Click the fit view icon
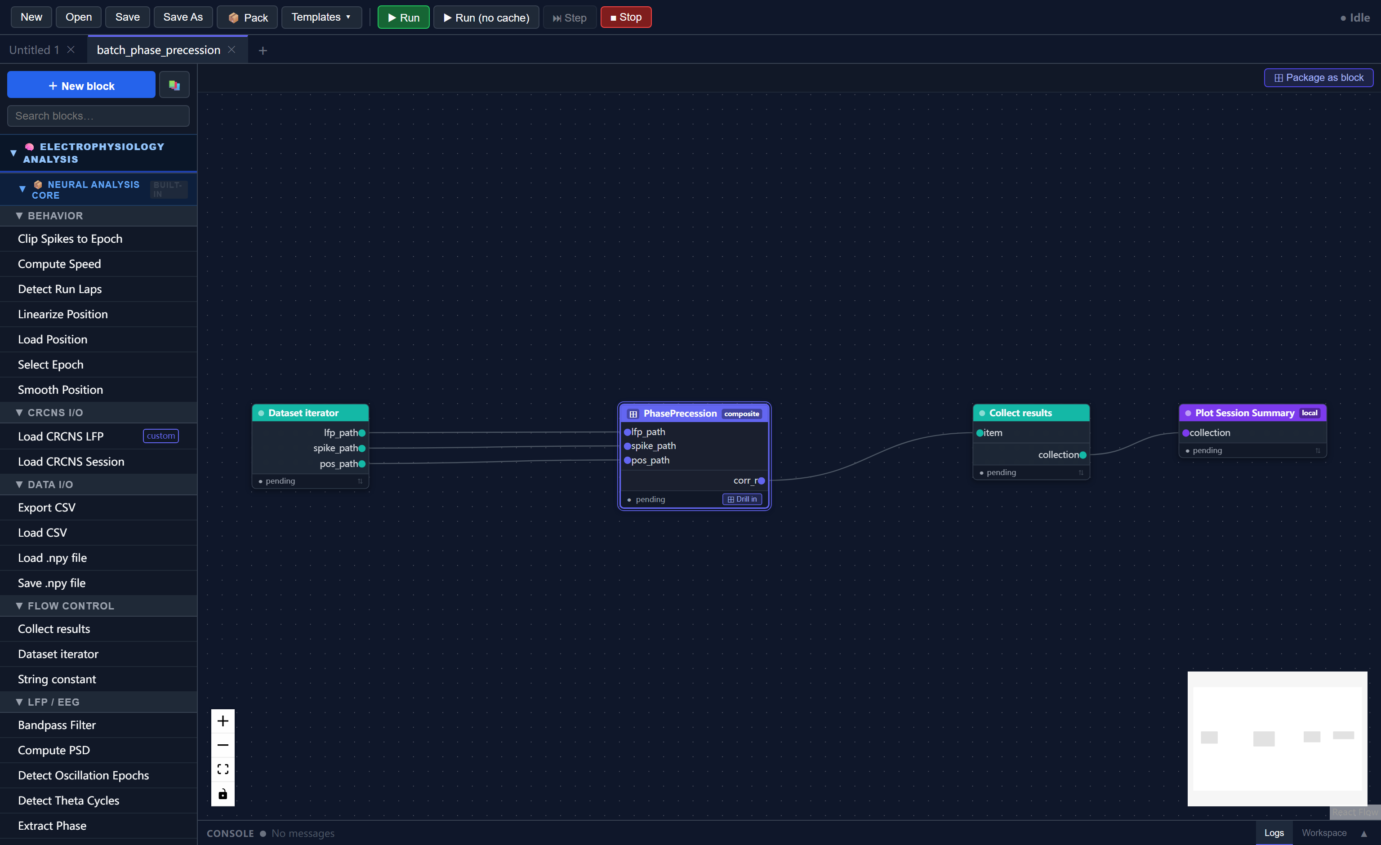 tap(223, 769)
